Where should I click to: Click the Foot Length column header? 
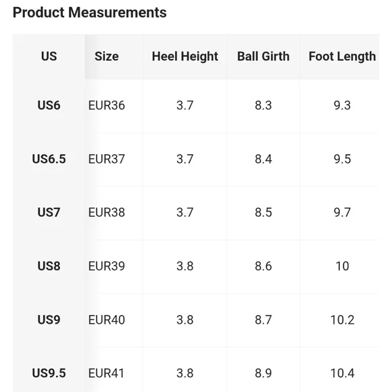coord(342,57)
